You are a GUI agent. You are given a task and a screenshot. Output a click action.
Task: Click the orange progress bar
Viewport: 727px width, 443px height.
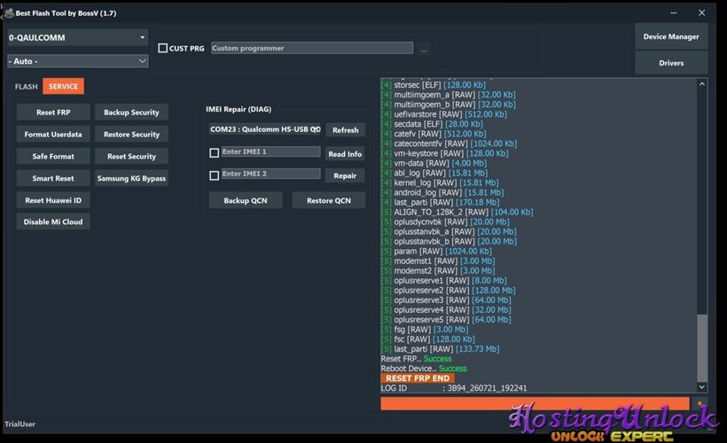(535, 404)
